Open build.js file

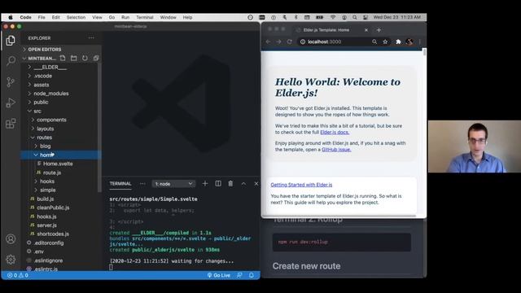pyautogui.click(x=46, y=199)
